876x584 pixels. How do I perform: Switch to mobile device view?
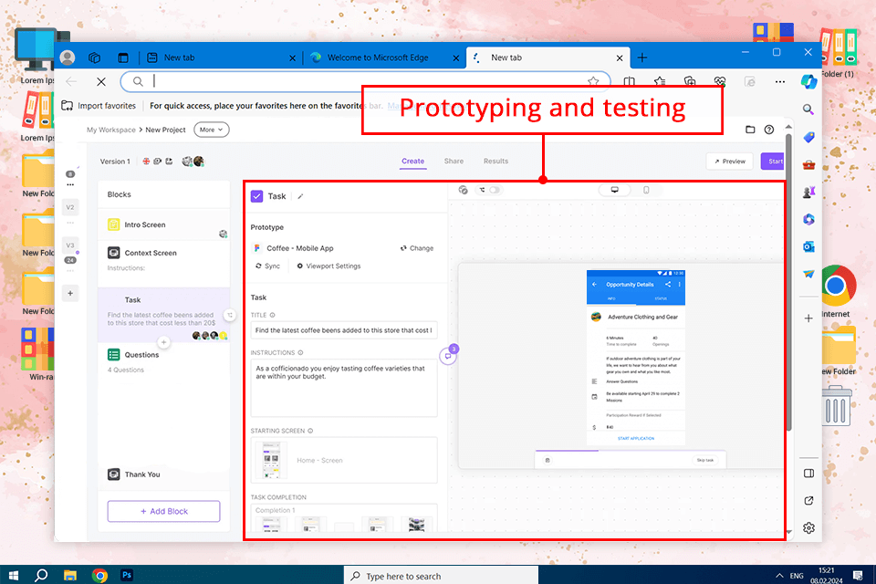(646, 190)
